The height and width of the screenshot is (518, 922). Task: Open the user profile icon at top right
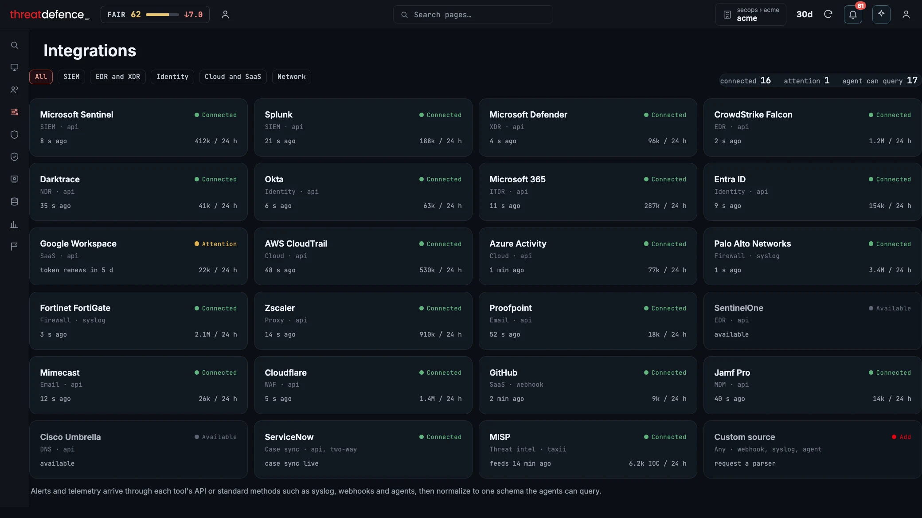point(906,15)
